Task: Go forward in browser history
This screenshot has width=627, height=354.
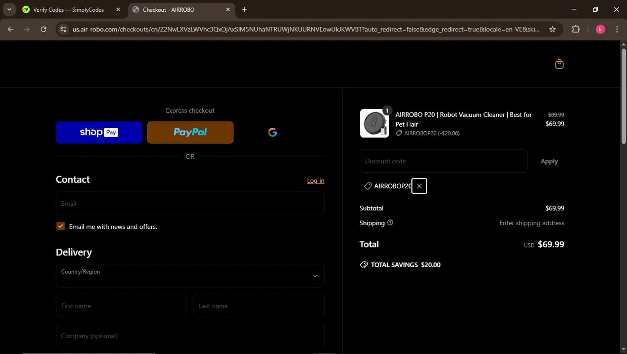Action: [x=27, y=29]
